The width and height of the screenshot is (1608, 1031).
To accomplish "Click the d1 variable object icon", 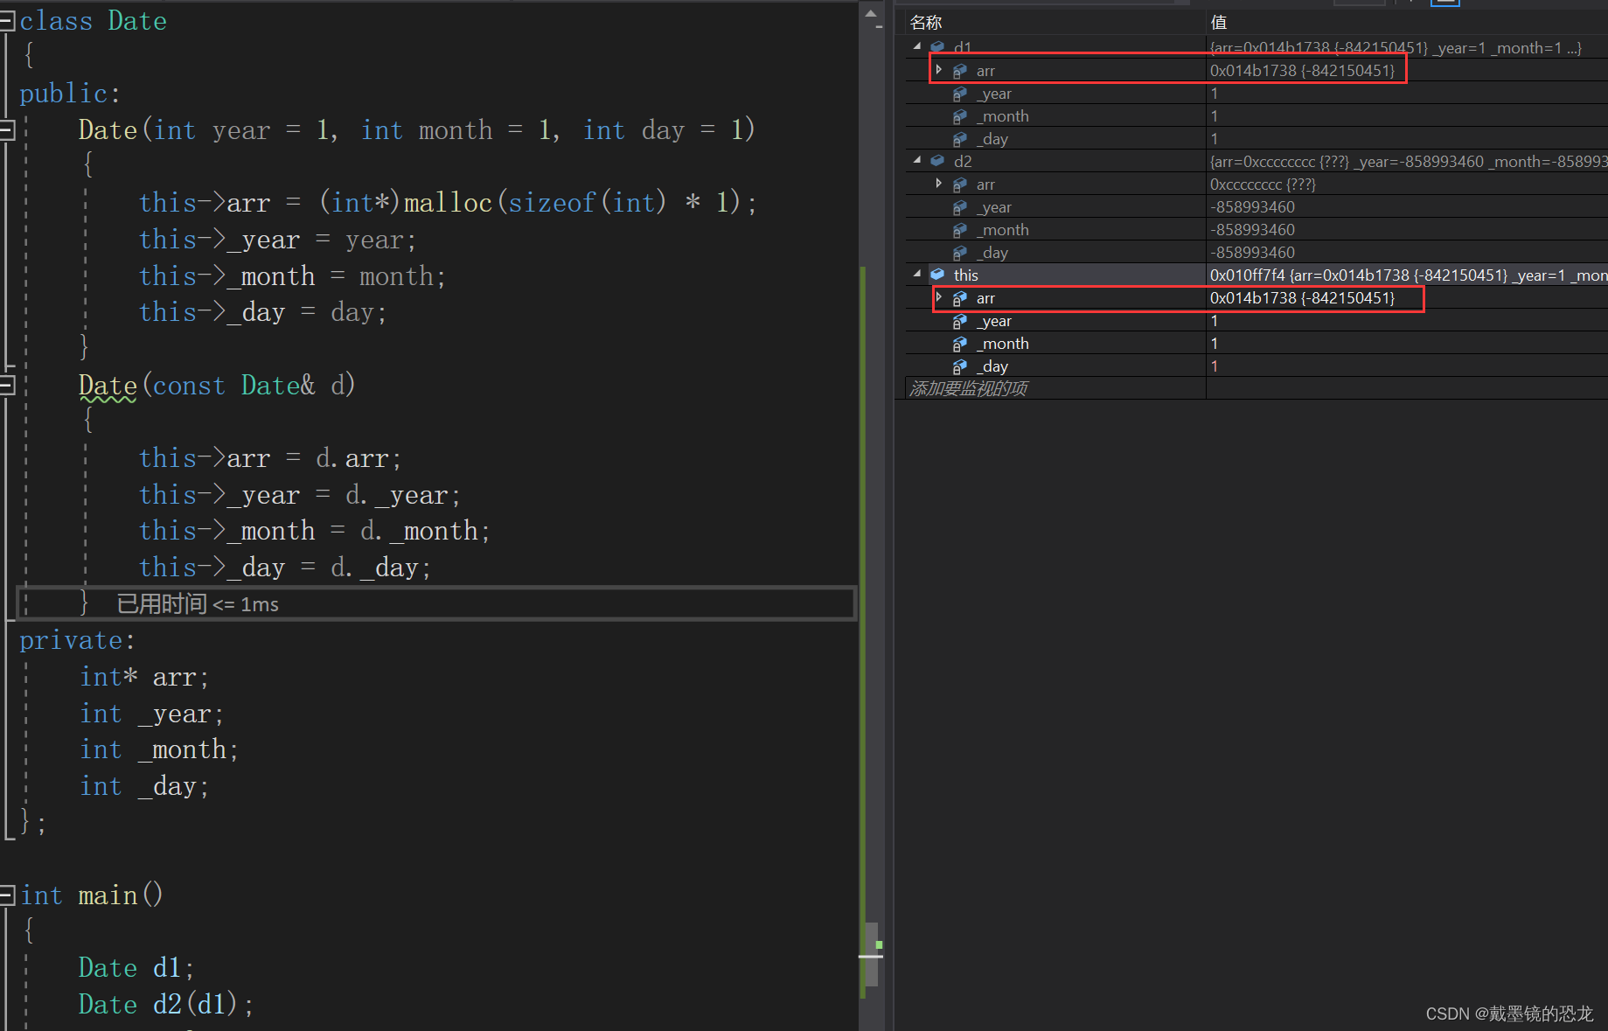I will 937,47.
